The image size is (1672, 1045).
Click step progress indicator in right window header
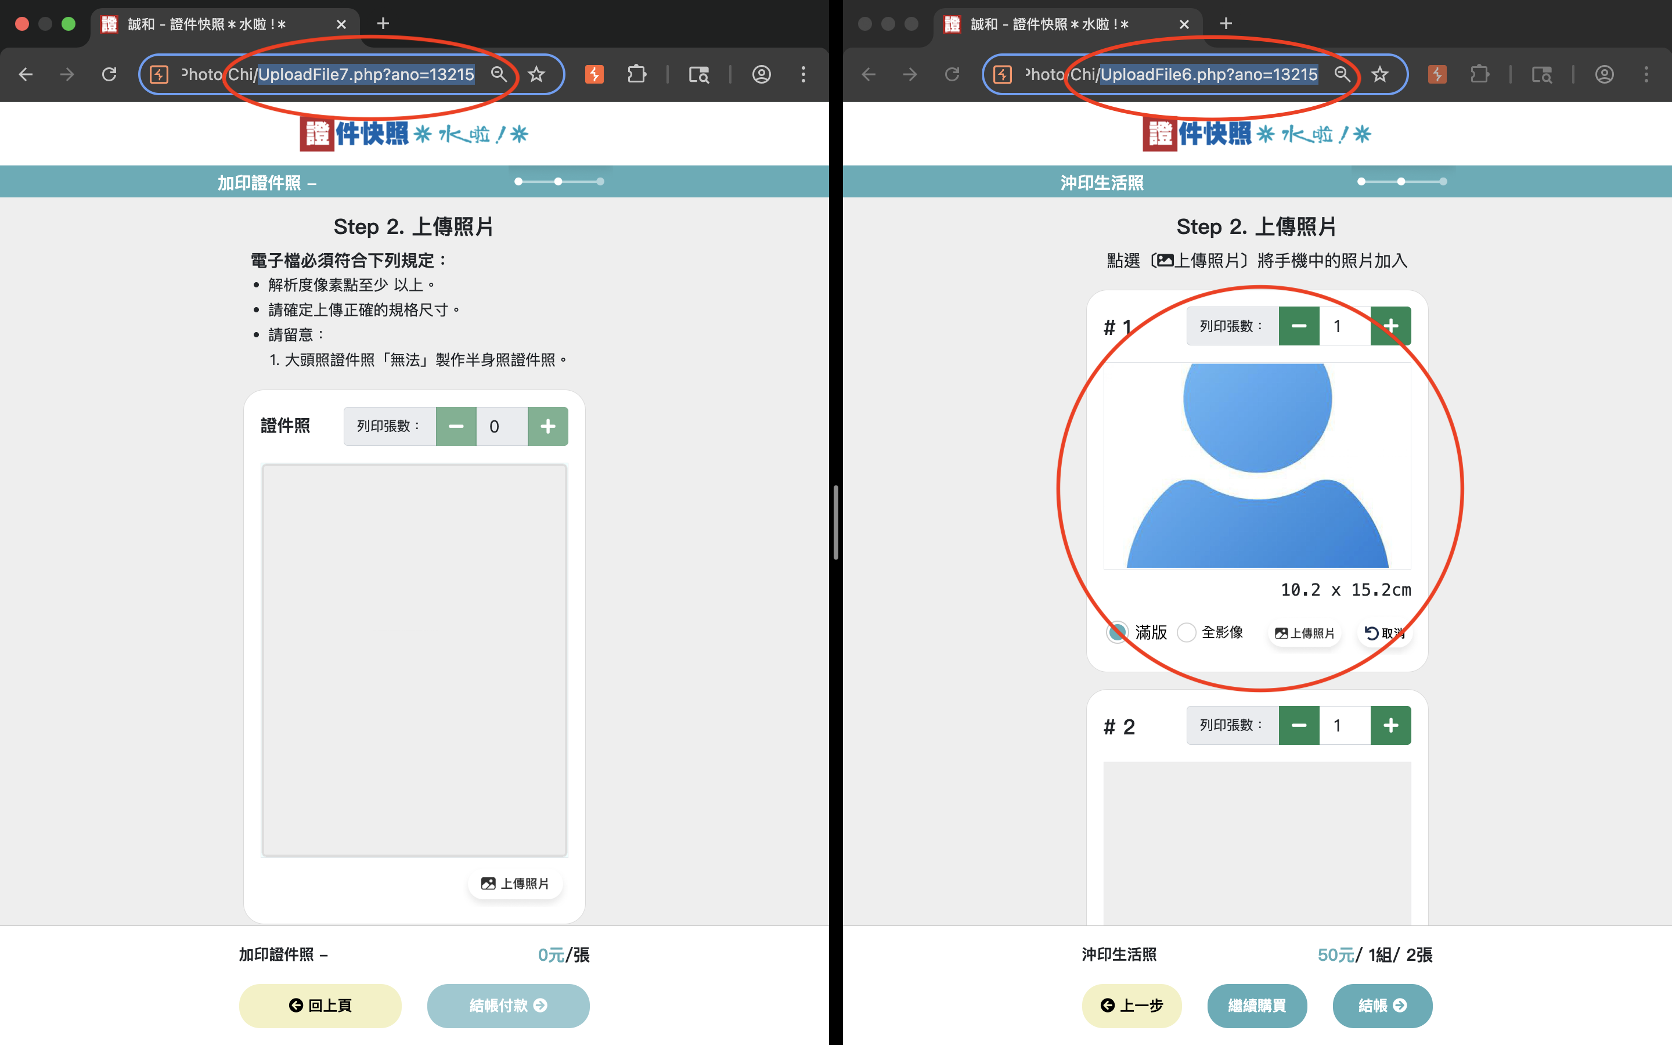tap(1402, 181)
